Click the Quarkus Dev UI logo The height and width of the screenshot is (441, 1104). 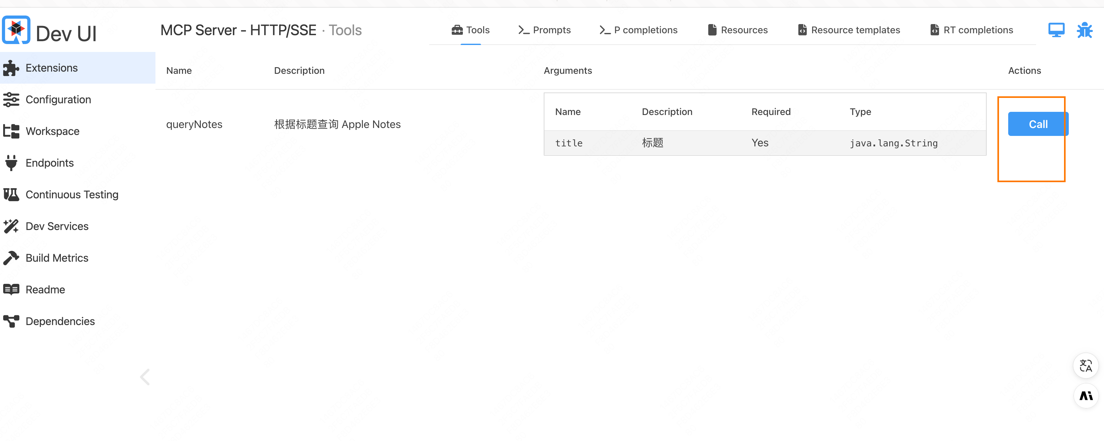coord(16,30)
